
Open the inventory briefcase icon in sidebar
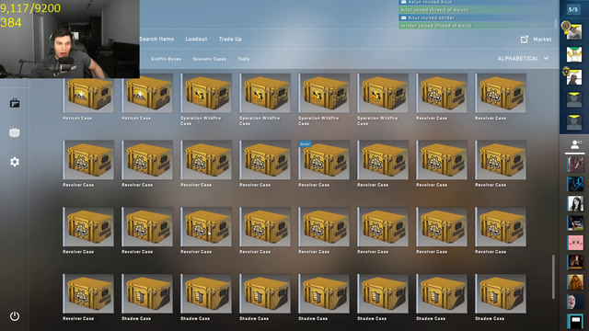click(15, 103)
